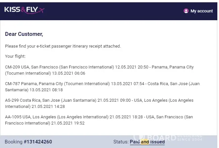Click the word Booking in footer

coord(13,142)
